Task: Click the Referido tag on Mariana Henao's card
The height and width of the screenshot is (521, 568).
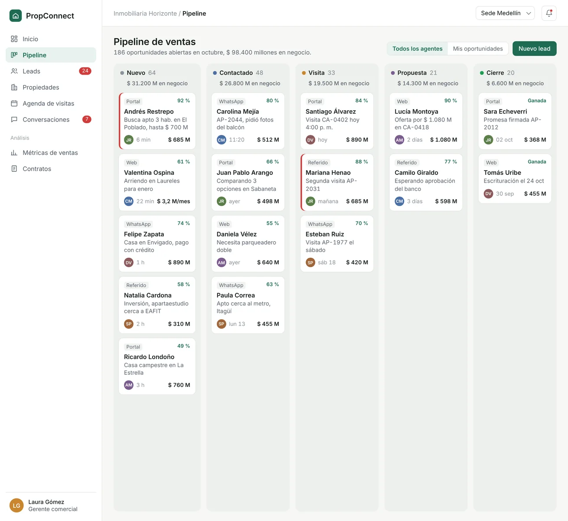Action: pyautogui.click(x=318, y=163)
